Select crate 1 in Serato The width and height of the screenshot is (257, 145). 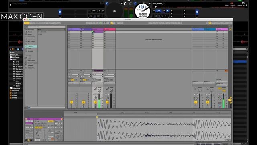coord(14,93)
